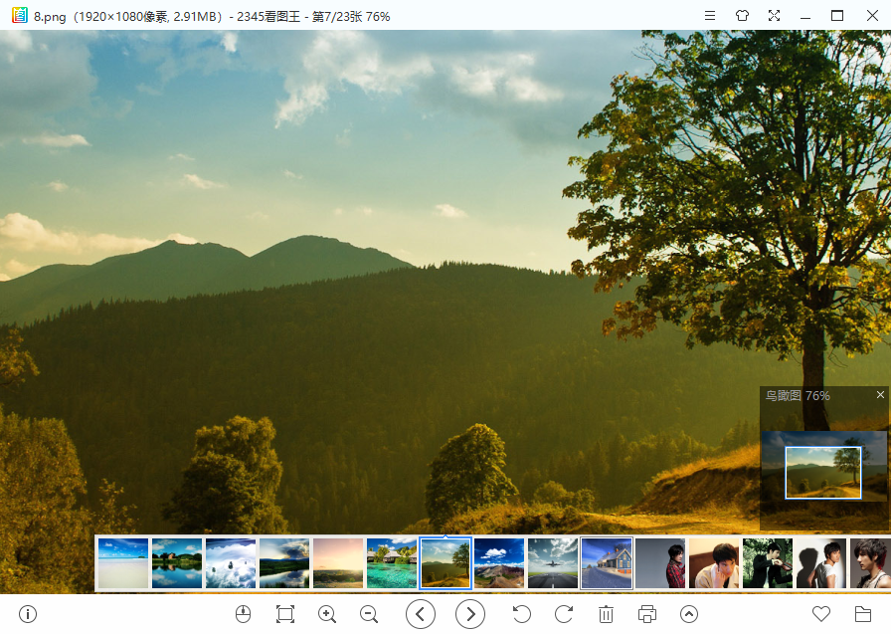Select the blue house thumbnail
The image size is (891, 634).
(x=607, y=563)
